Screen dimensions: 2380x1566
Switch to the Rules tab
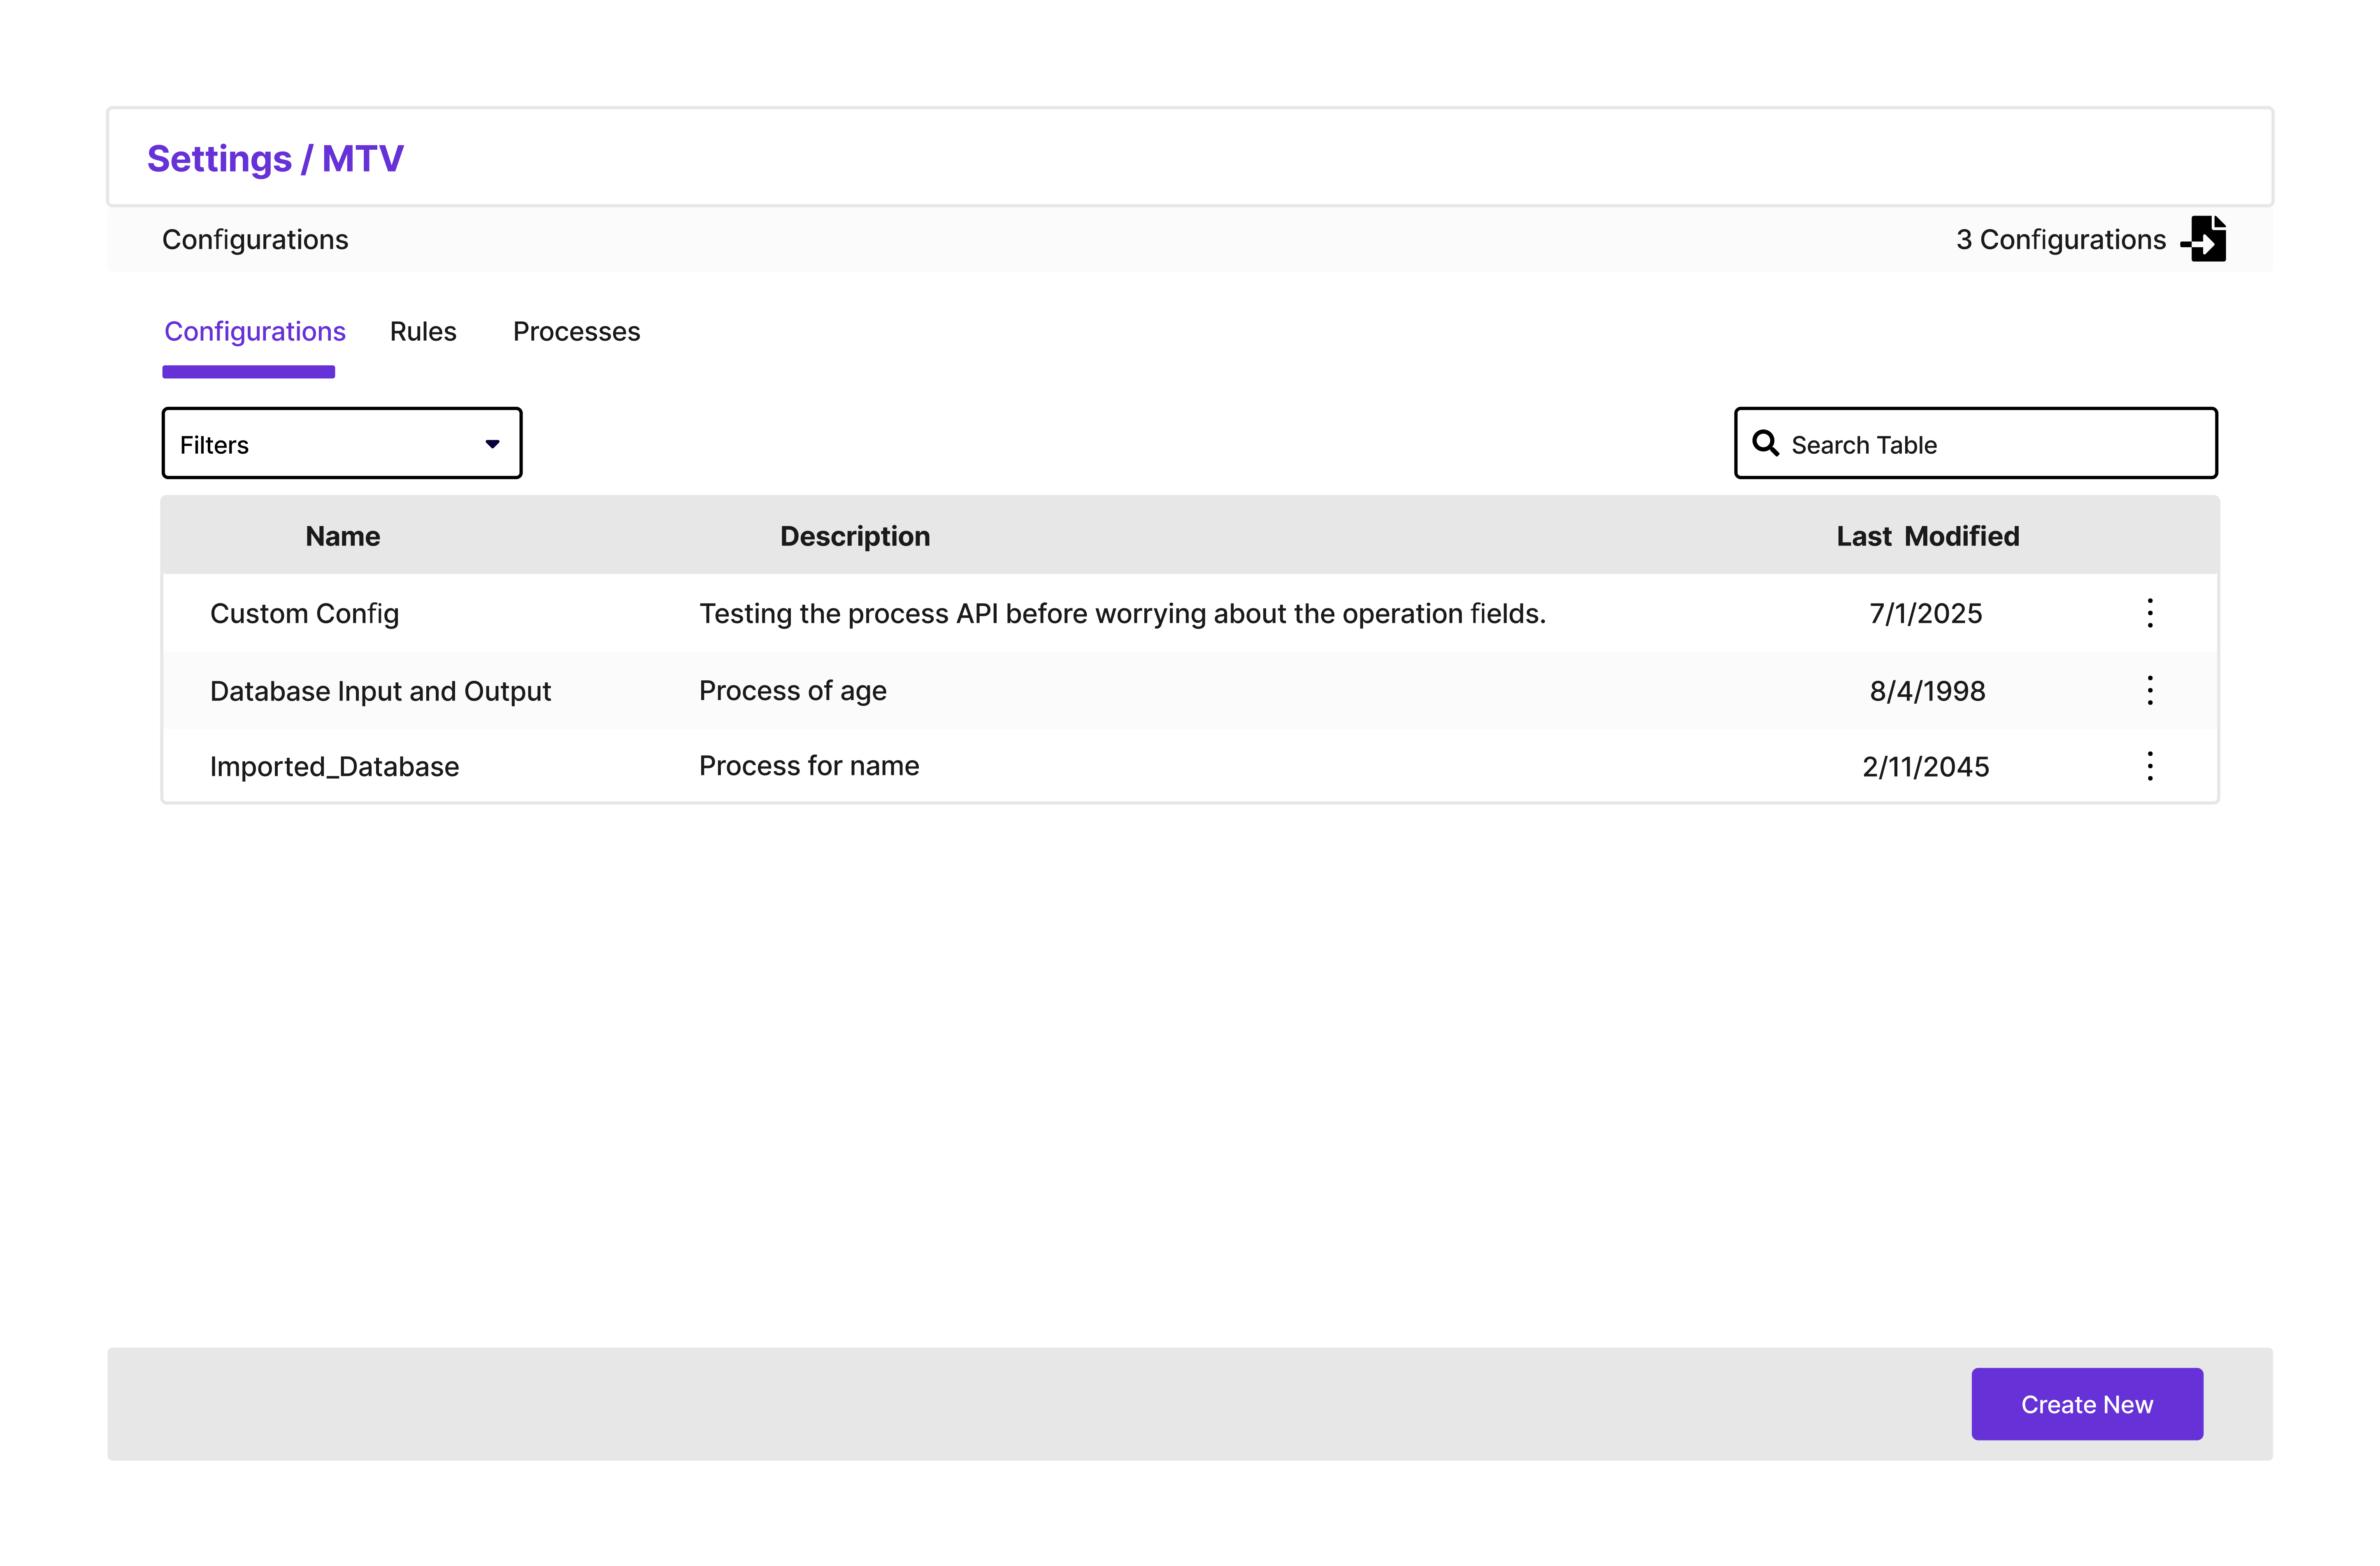(x=423, y=332)
